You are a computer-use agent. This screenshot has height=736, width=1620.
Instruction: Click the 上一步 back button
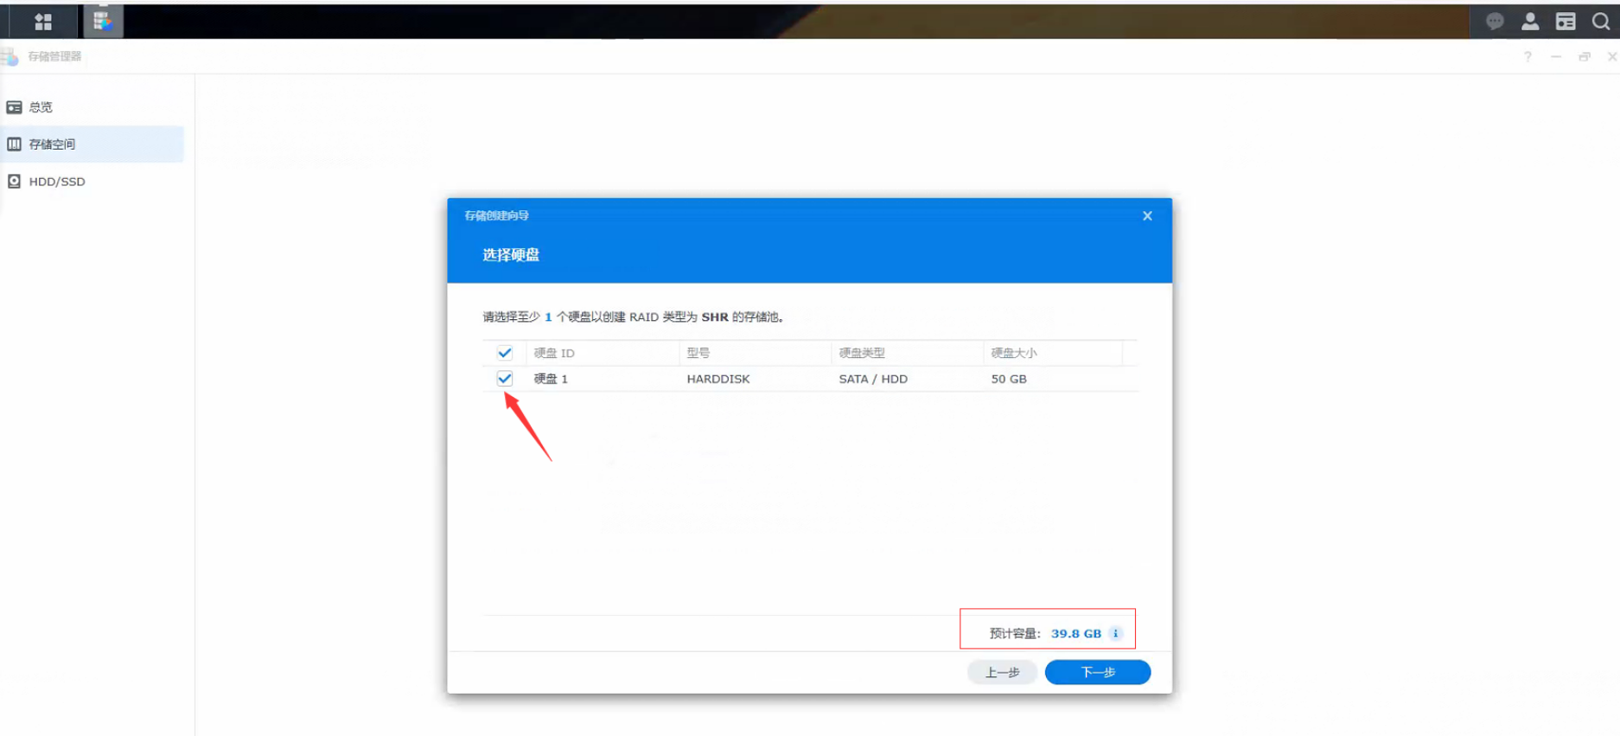[x=1002, y=672]
